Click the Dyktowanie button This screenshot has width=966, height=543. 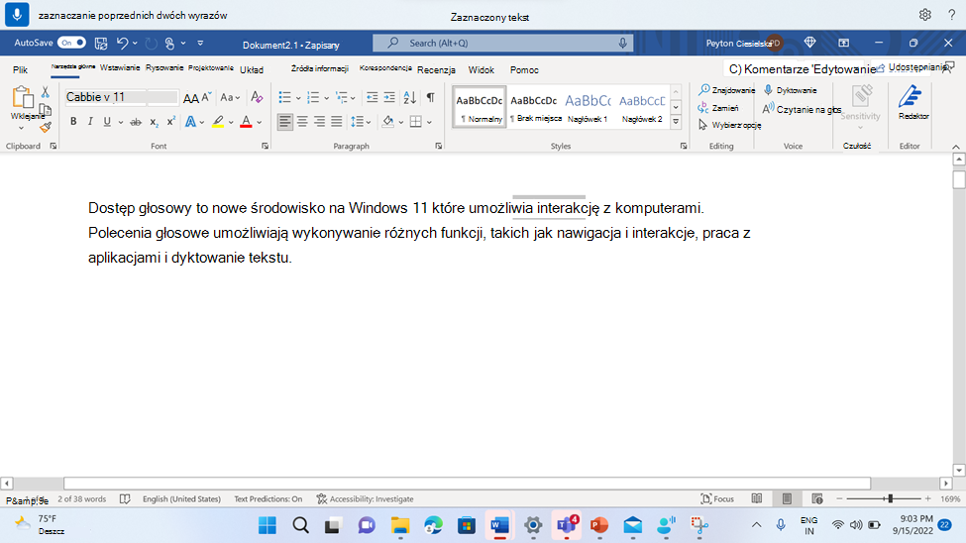pos(791,90)
